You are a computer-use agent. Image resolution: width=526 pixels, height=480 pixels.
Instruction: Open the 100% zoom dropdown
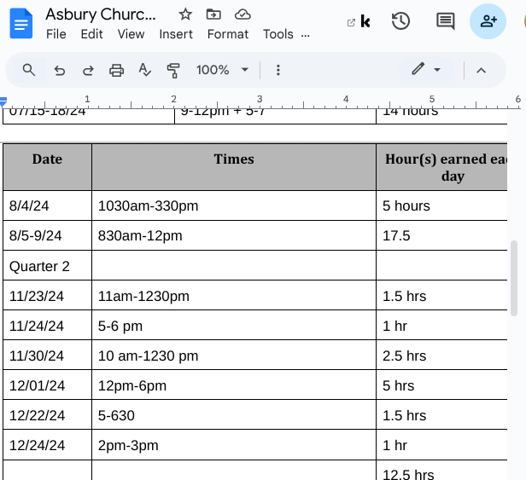tap(222, 70)
